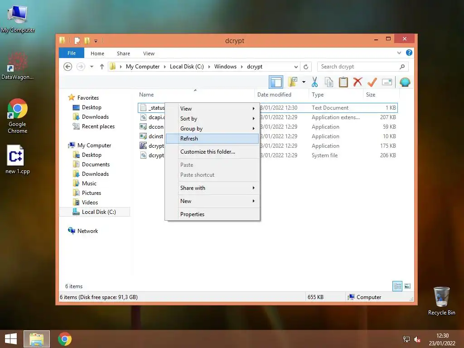Image resolution: width=464 pixels, height=348 pixels.
Task: Click the Up one level arrow
Action: pyautogui.click(x=102, y=67)
